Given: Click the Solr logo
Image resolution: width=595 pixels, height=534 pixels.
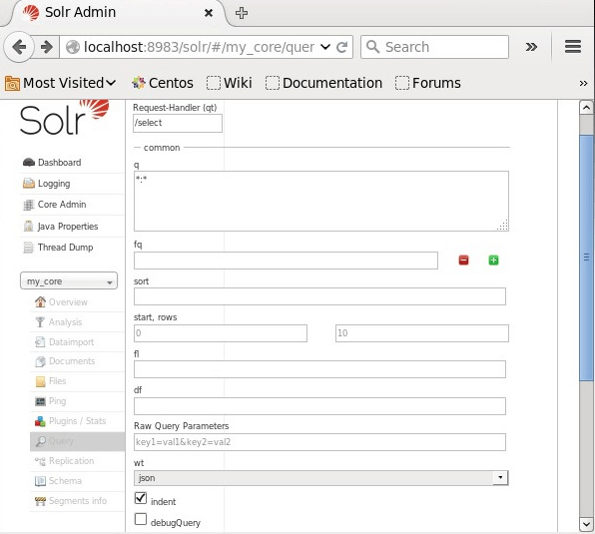Looking at the screenshot, I should pyautogui.click(x=64, y=118).
